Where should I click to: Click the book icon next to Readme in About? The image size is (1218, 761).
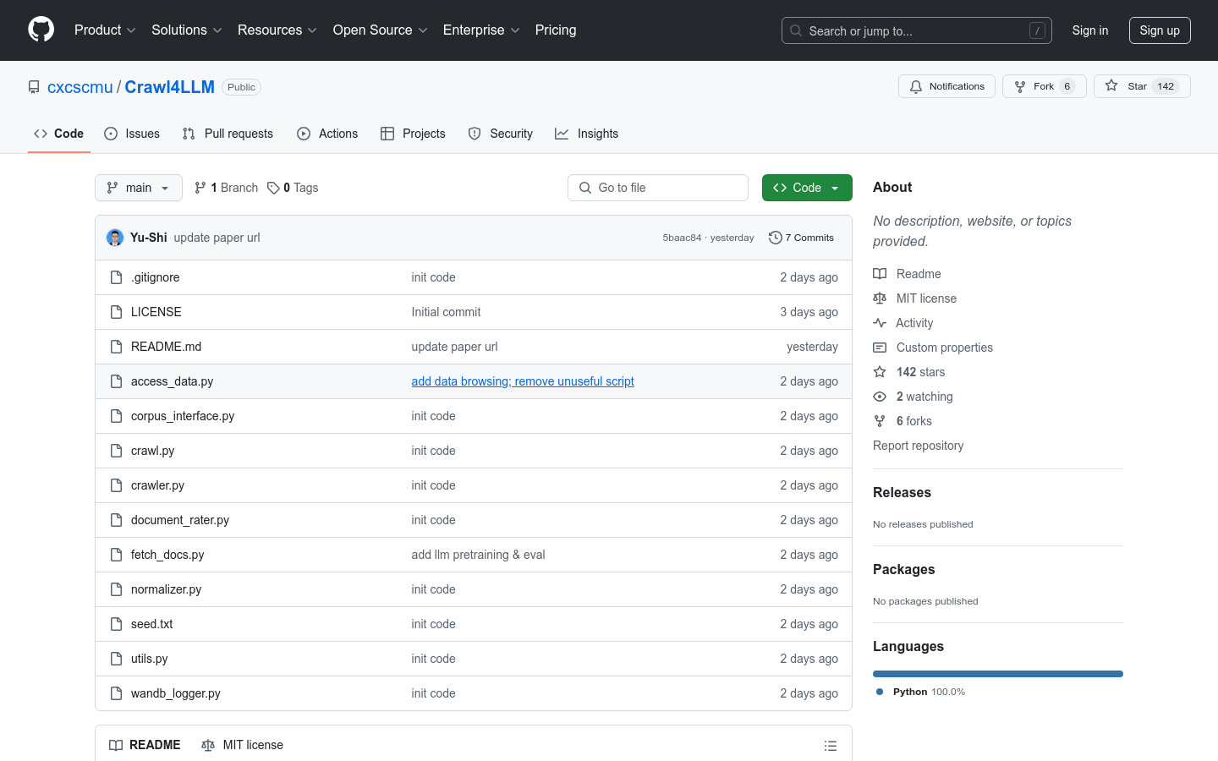click(x=880, y=274)
